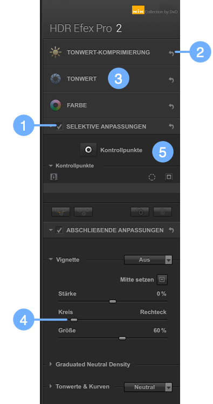This screenshot has width=213, height=404.
Task: Uncheck the Selektive Anpassungen checkbox
Action: point(59,126)
